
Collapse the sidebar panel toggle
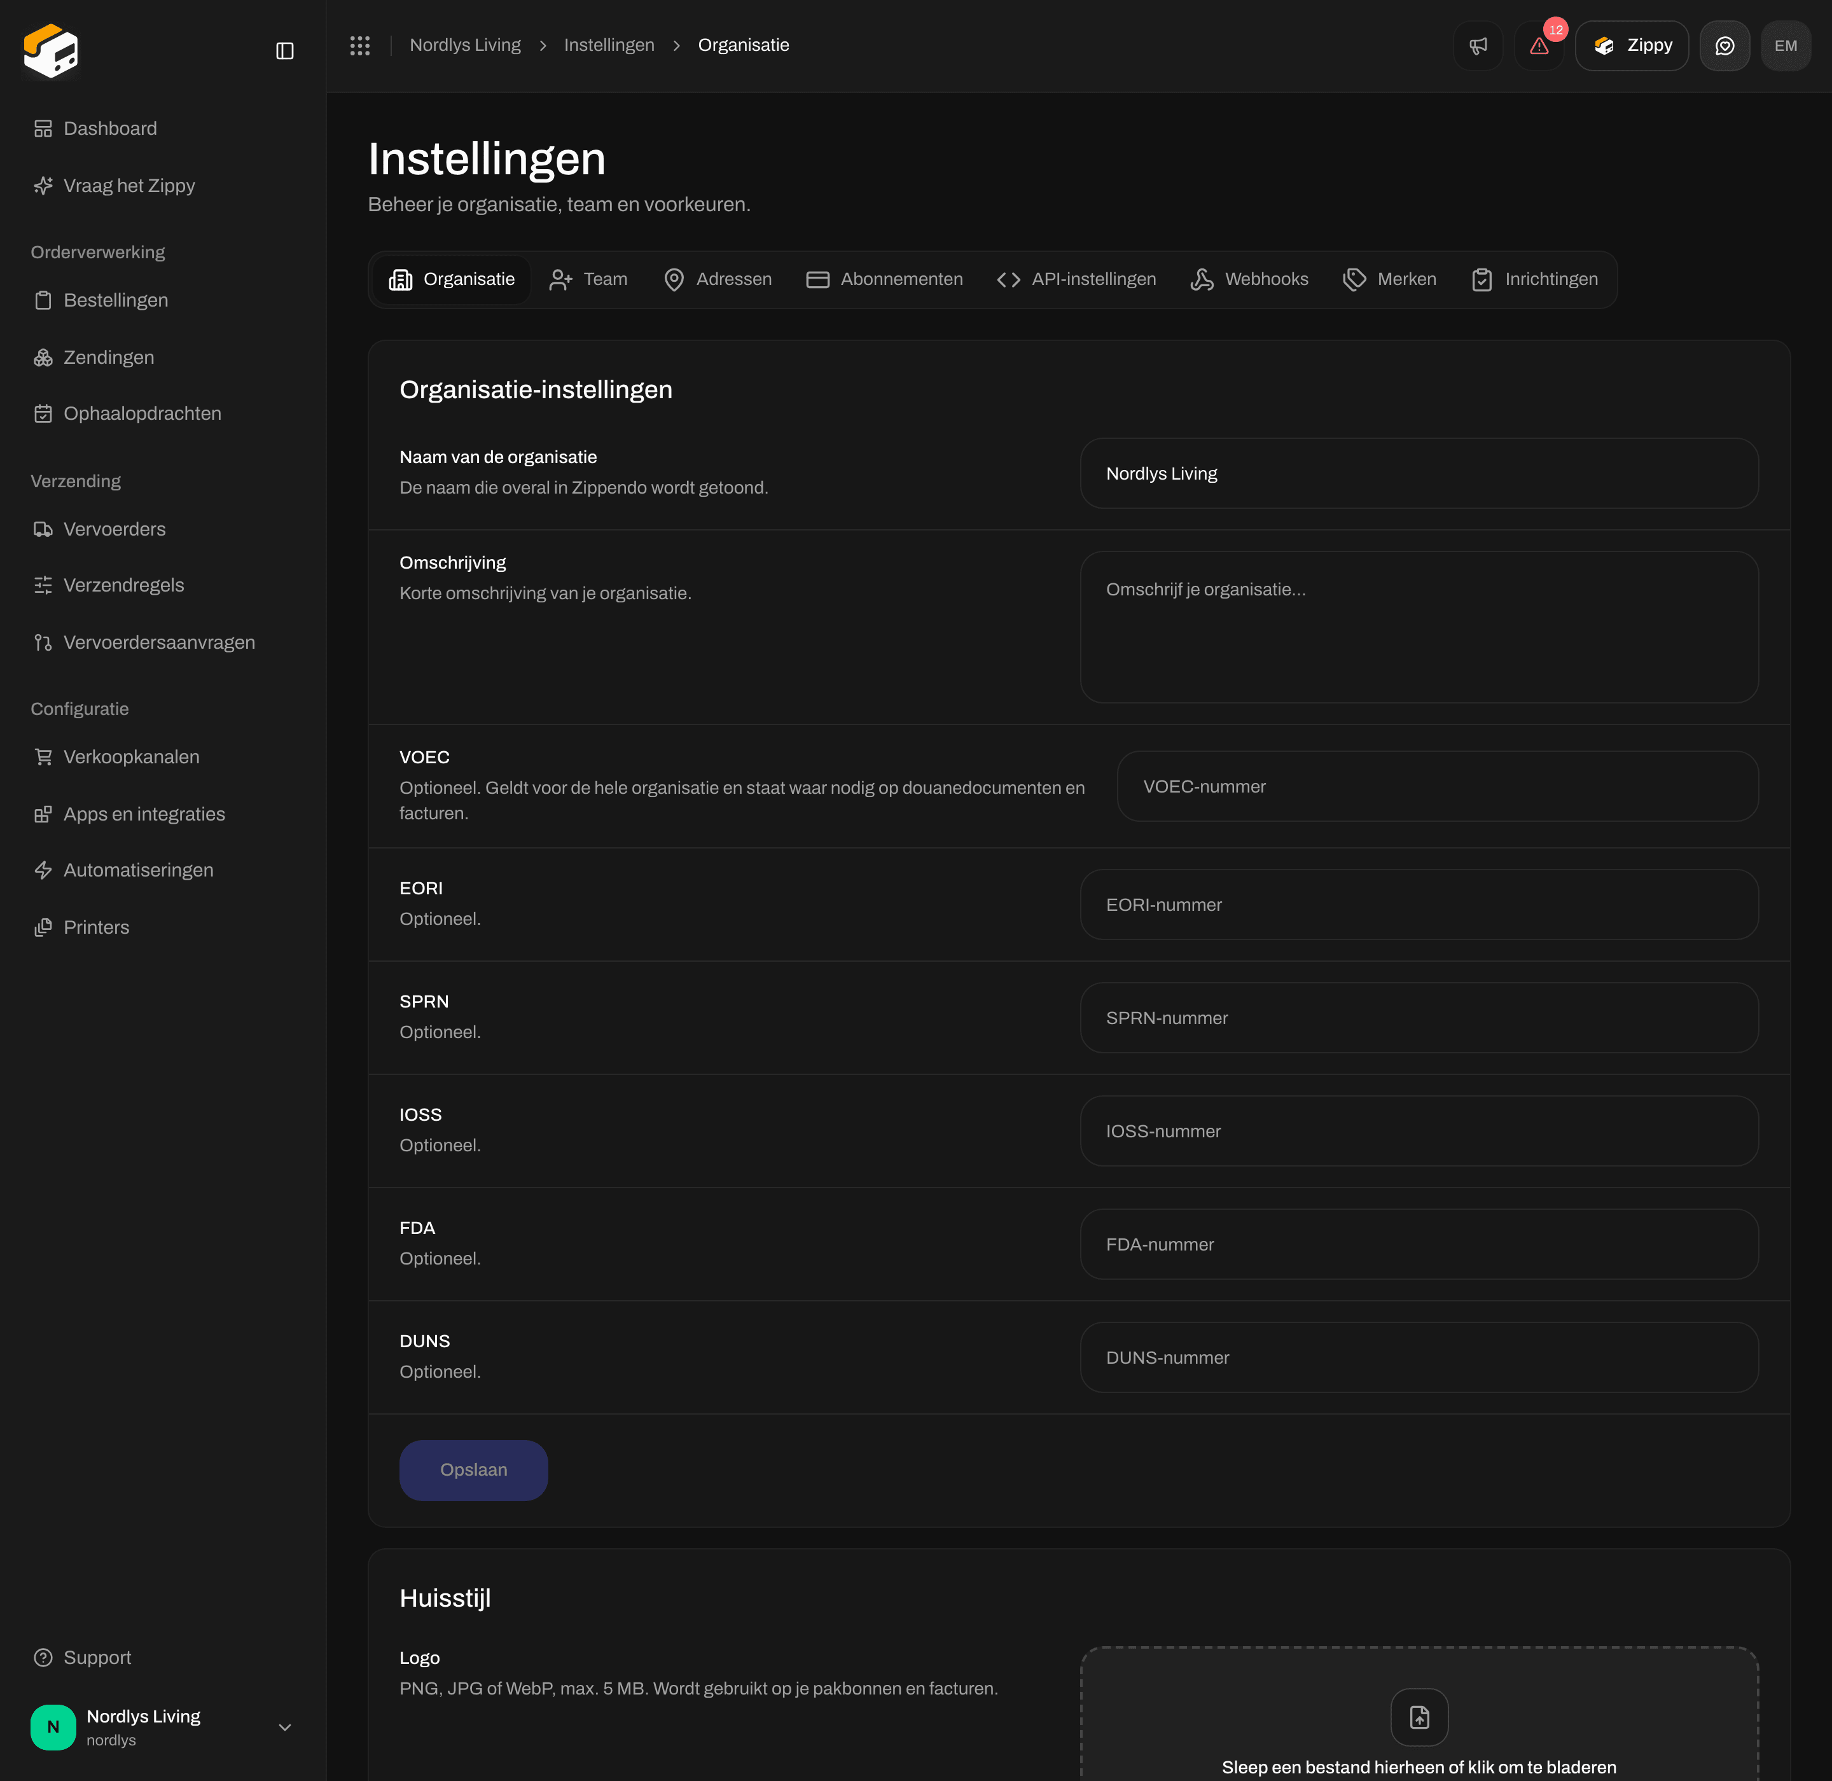286,50
